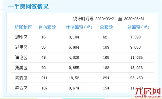Select the 总面积(㎡) column header
This screenshot has width=162, height=99.
[x=138, y=27]
